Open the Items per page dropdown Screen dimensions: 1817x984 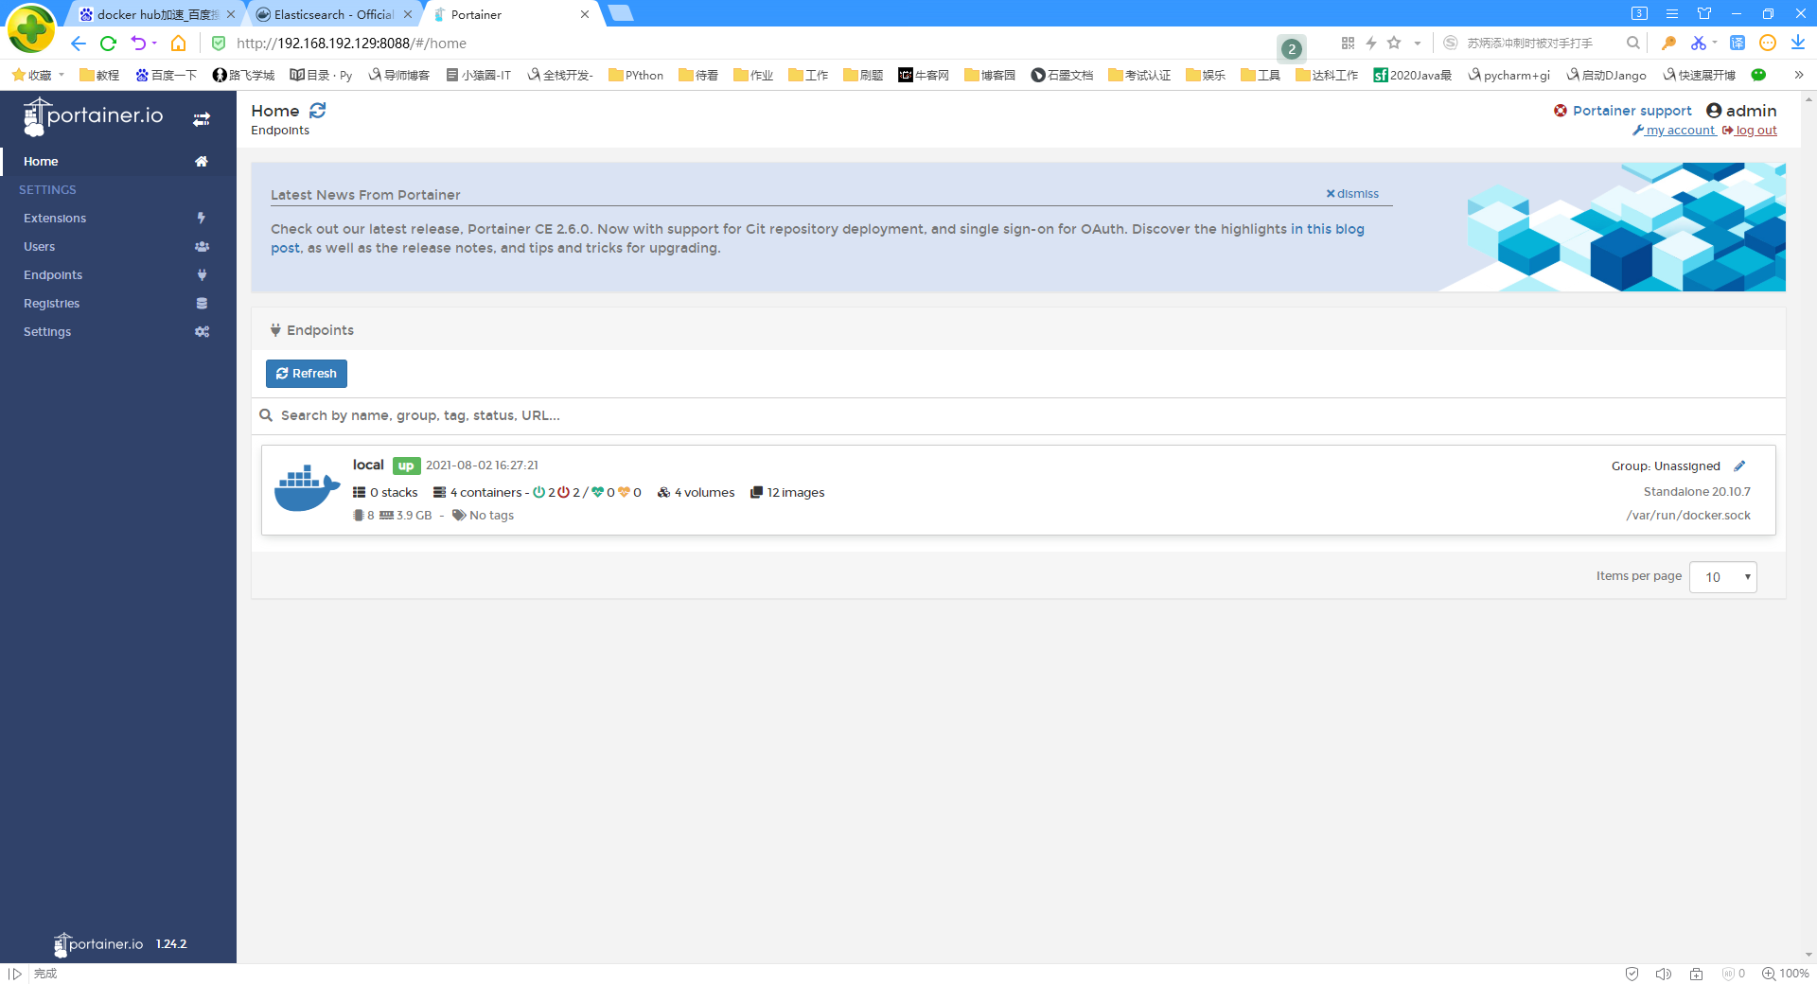pyautogui.click(x=1723, y=577)
